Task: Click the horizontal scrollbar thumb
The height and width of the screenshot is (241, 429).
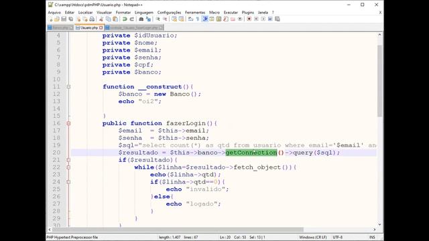Action: [178, 230]
